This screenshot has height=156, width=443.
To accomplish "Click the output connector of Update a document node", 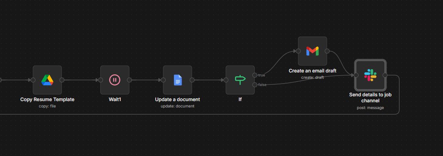I will (x=192, y=80).
